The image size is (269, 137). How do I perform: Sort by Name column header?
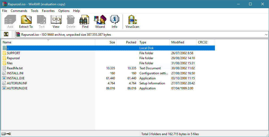point(48,42)
